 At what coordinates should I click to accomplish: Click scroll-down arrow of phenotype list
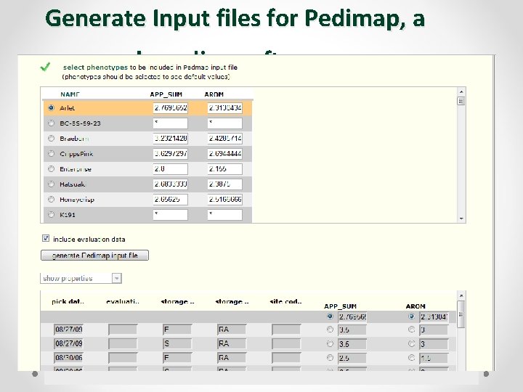coord(461,219)
